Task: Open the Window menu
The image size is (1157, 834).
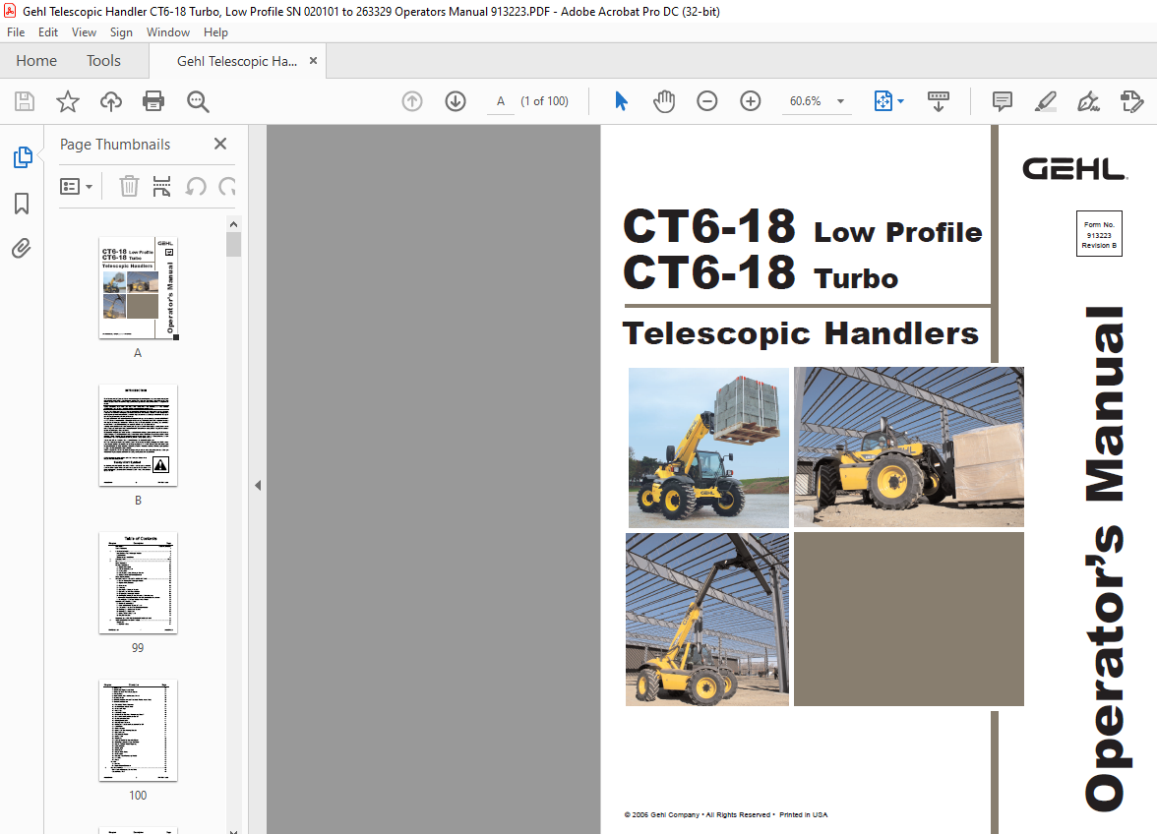Action: click(x=167, y=32)
